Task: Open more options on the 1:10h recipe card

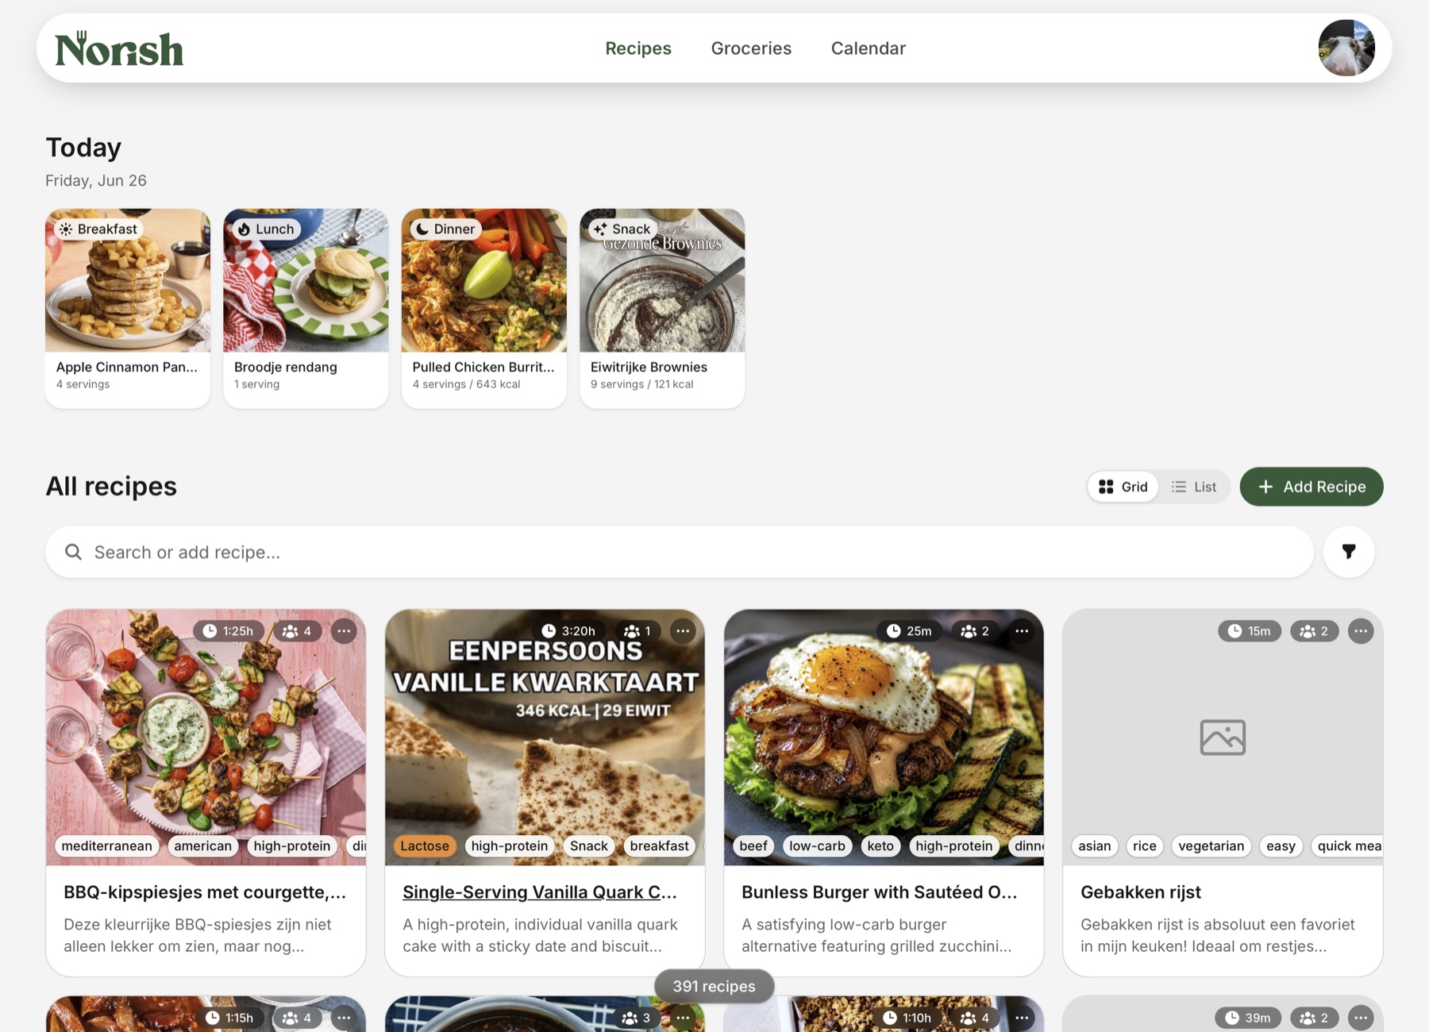Action: click(x=1022, y=1018)
